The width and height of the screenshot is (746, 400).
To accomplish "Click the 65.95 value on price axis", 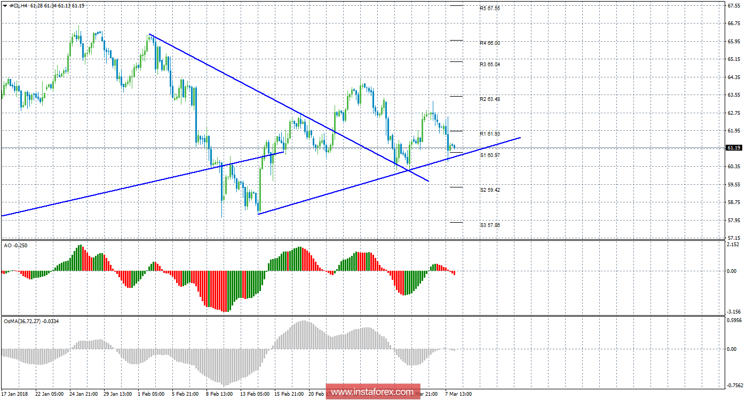I will [x=734, y=41].
